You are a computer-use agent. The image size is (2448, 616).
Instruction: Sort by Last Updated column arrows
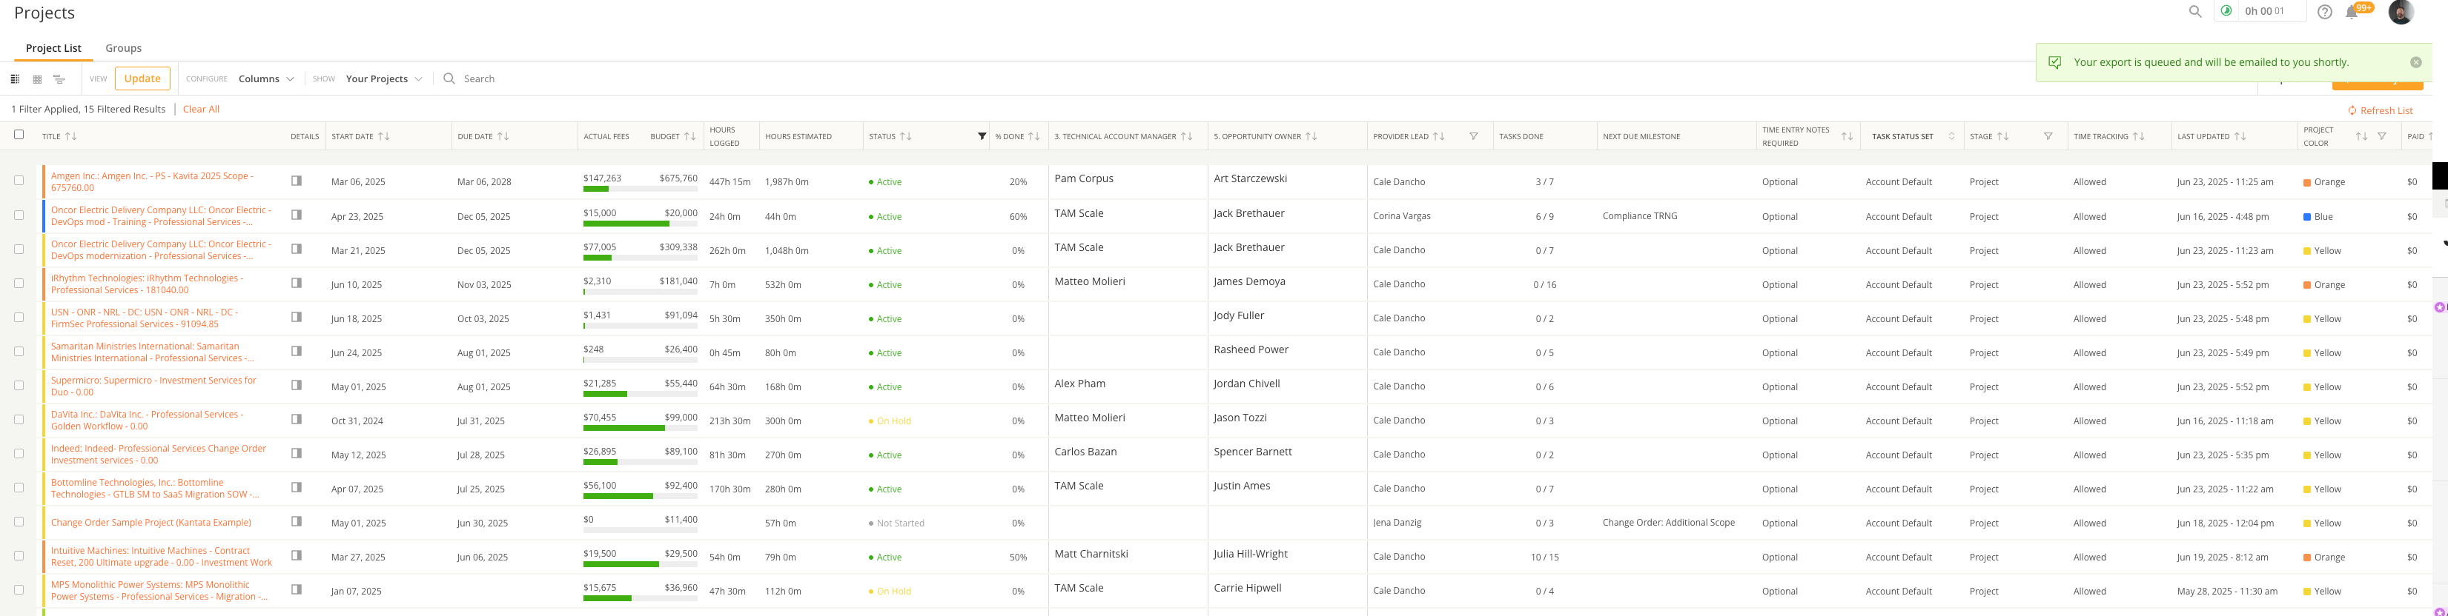point(2240,137)
